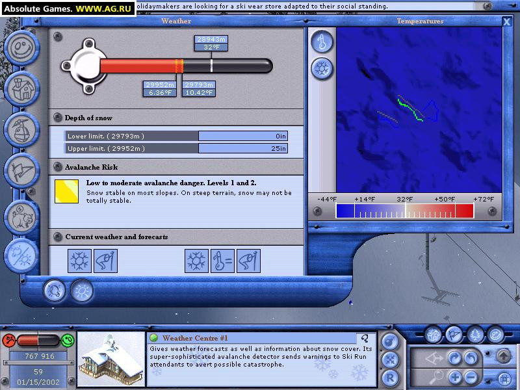This screenshot has height=390, width=520.
Task: Zoom out with the minus button
Action: click(x=471, y=377)
